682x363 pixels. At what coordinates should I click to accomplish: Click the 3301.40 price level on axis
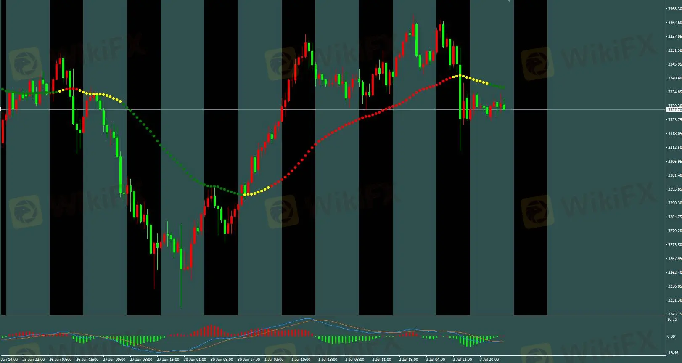[x=674, y=175]
